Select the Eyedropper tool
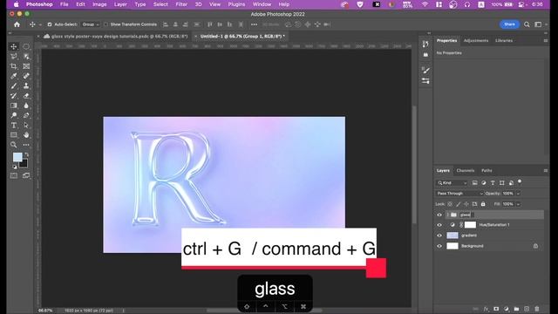 click(x=14, y=76)
